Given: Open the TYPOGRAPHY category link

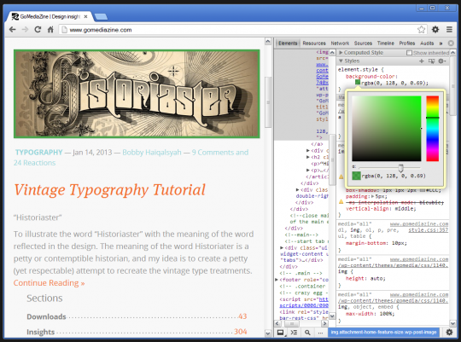Looking at the screenshot, I should (38, 152).
